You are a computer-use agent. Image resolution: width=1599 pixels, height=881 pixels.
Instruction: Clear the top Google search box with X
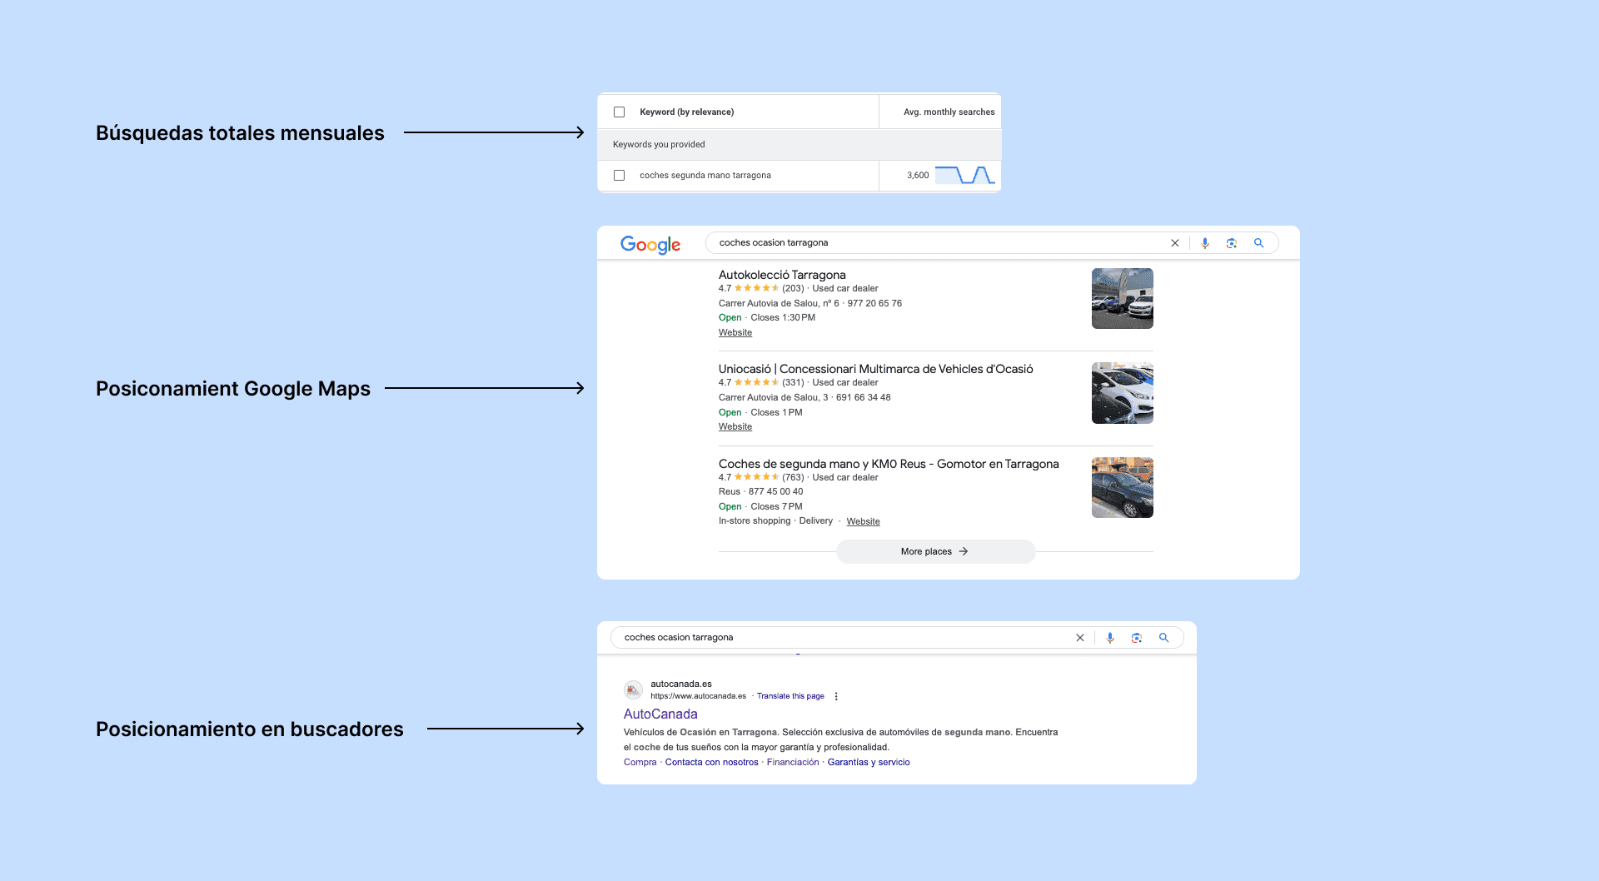pyautogui.click(x=1175, y=243)
